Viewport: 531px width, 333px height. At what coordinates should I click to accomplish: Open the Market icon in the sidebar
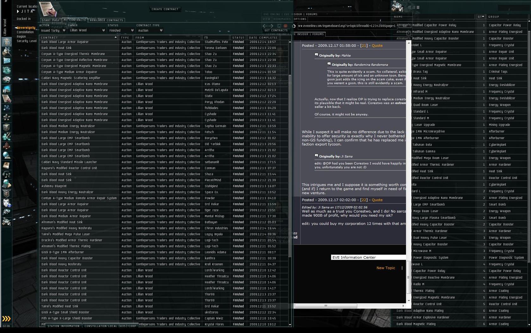[6, 89]
